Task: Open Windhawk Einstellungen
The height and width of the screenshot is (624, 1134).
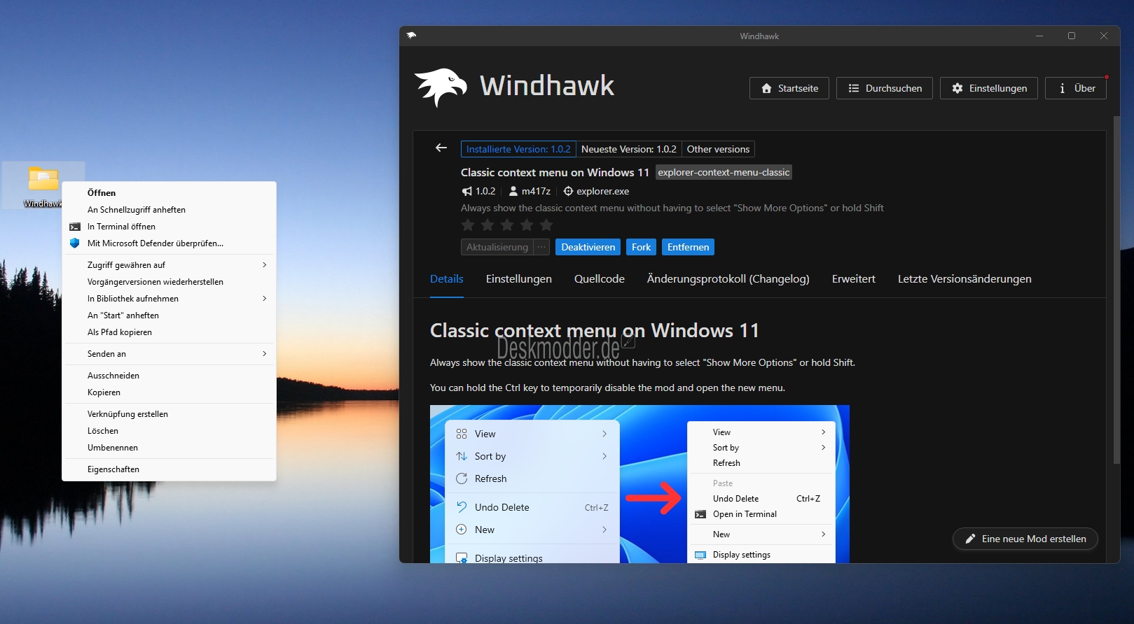Action: (989, 88)
